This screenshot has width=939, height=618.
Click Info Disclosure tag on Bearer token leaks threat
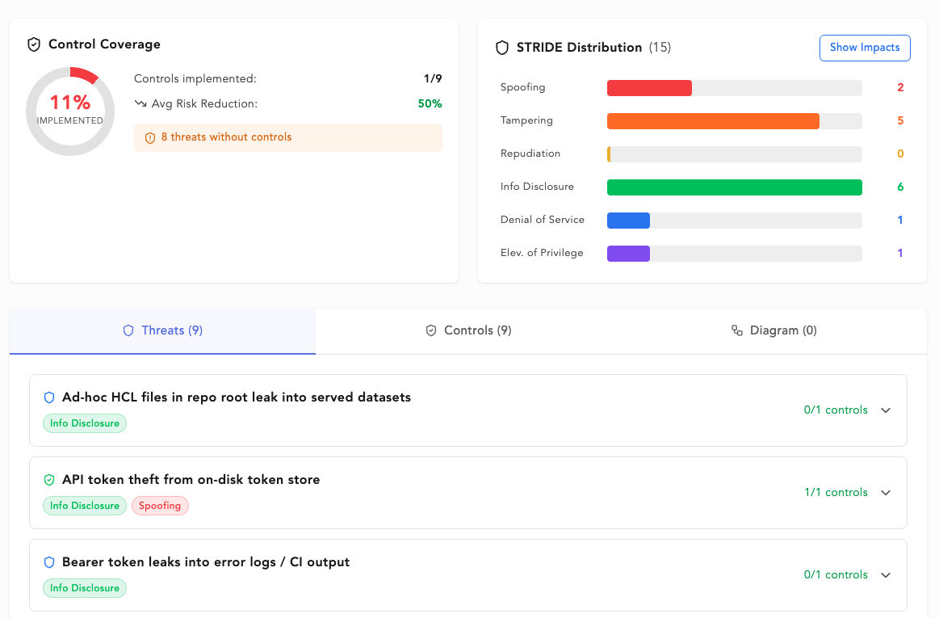click(x=85, y=588)
